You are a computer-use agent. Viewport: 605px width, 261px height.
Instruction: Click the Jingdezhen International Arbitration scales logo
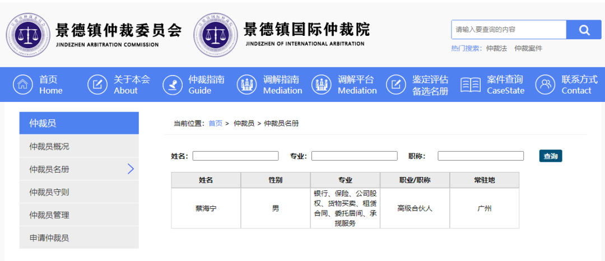tap(216, 35)
